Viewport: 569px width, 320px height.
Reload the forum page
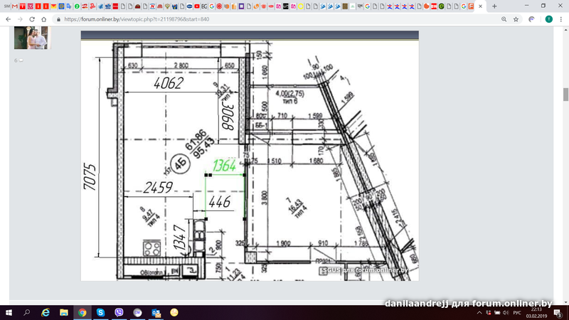(x=33, y=19)
